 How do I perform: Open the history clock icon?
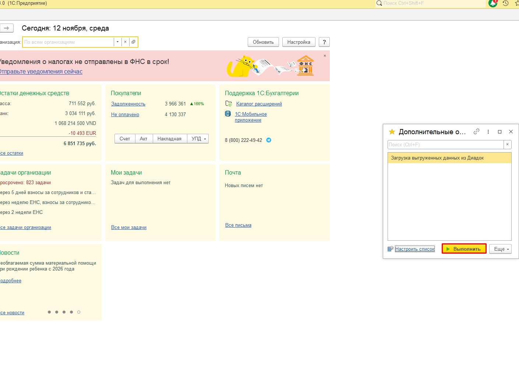(506, 3)
